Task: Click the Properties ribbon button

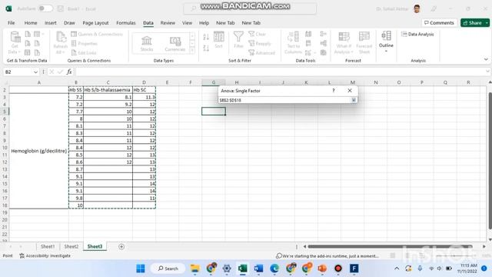Action: coord(85,44)
